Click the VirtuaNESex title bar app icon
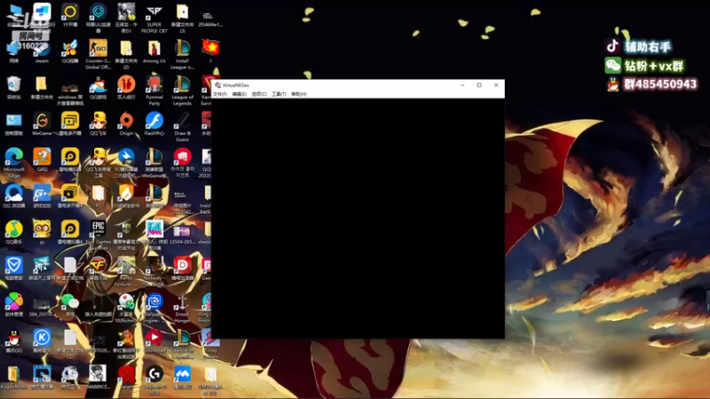Viewport: 710px width, 399px height. pyautogui.click(x=217, y=85)
